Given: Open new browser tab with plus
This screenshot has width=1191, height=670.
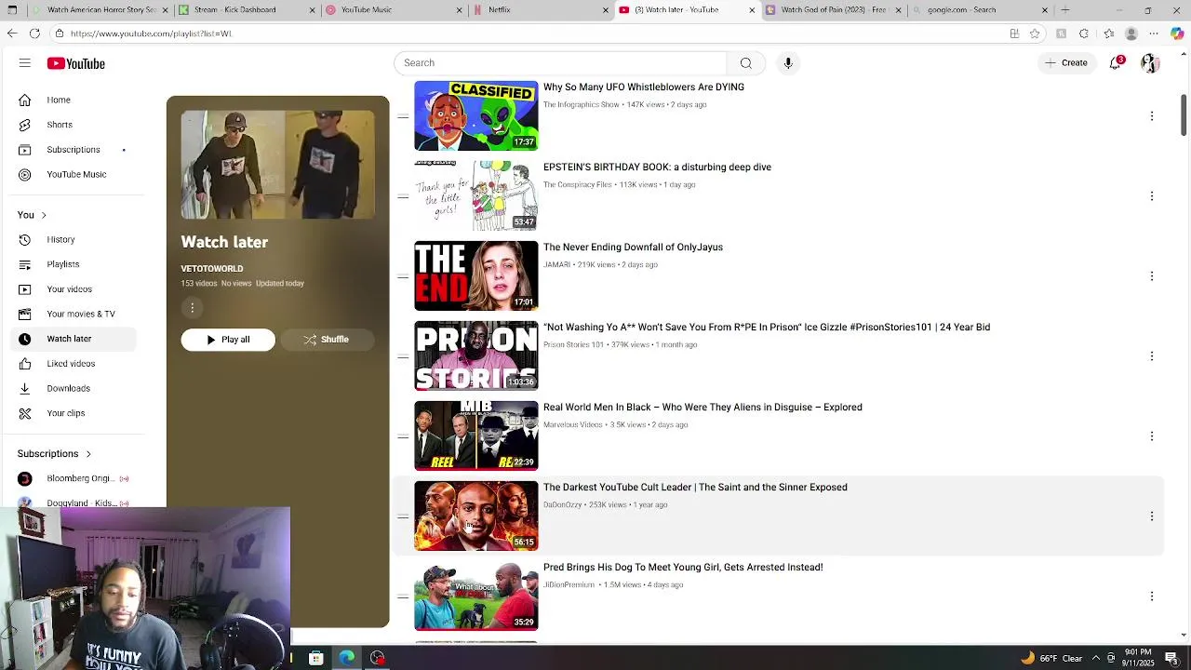Looking at the screenshot, I should [x=1065, y=10].
